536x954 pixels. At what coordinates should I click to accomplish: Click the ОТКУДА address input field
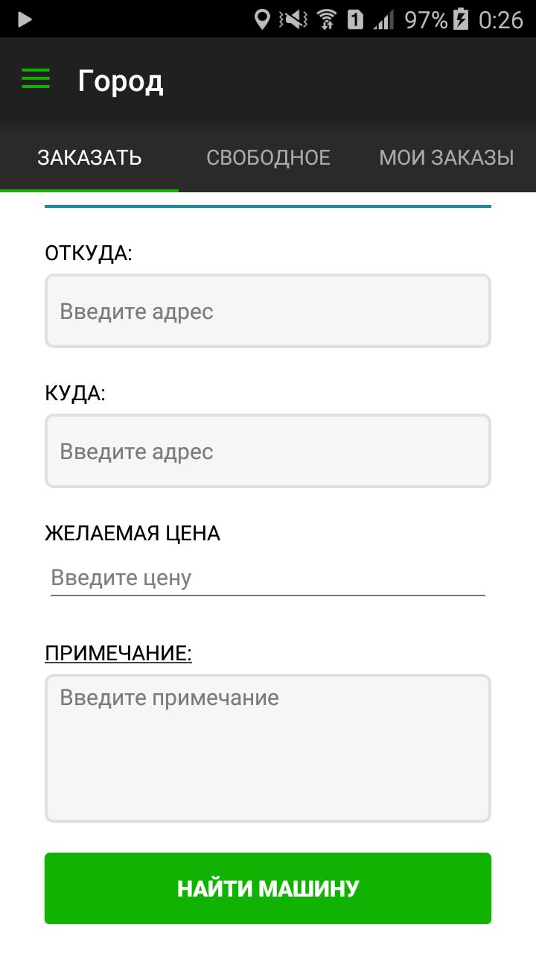268,311
